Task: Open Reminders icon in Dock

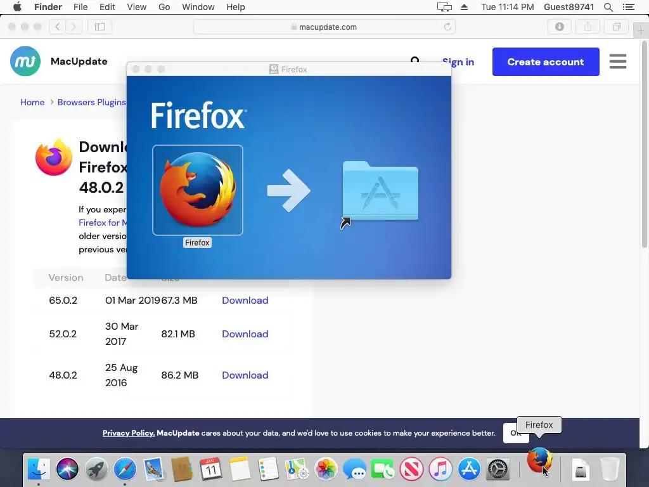Action: pyautogui.click(x=268, y=469)
